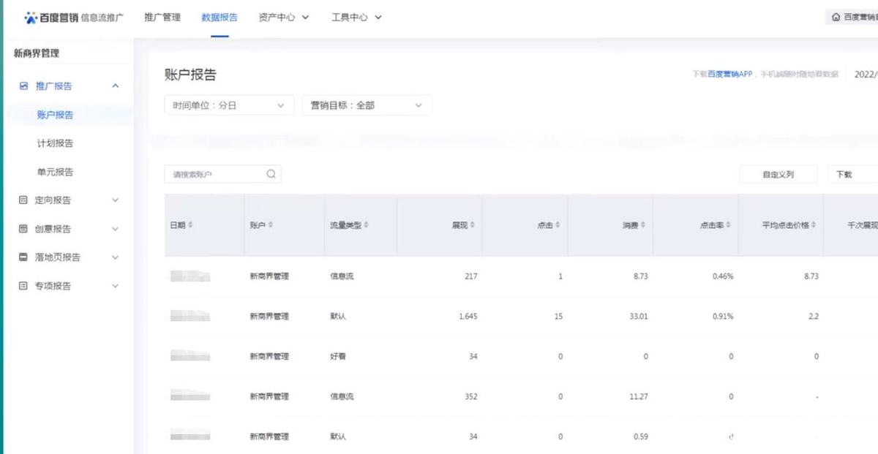
Task: Expand the 资产中心 menu
Action: [x=284, y=18]
